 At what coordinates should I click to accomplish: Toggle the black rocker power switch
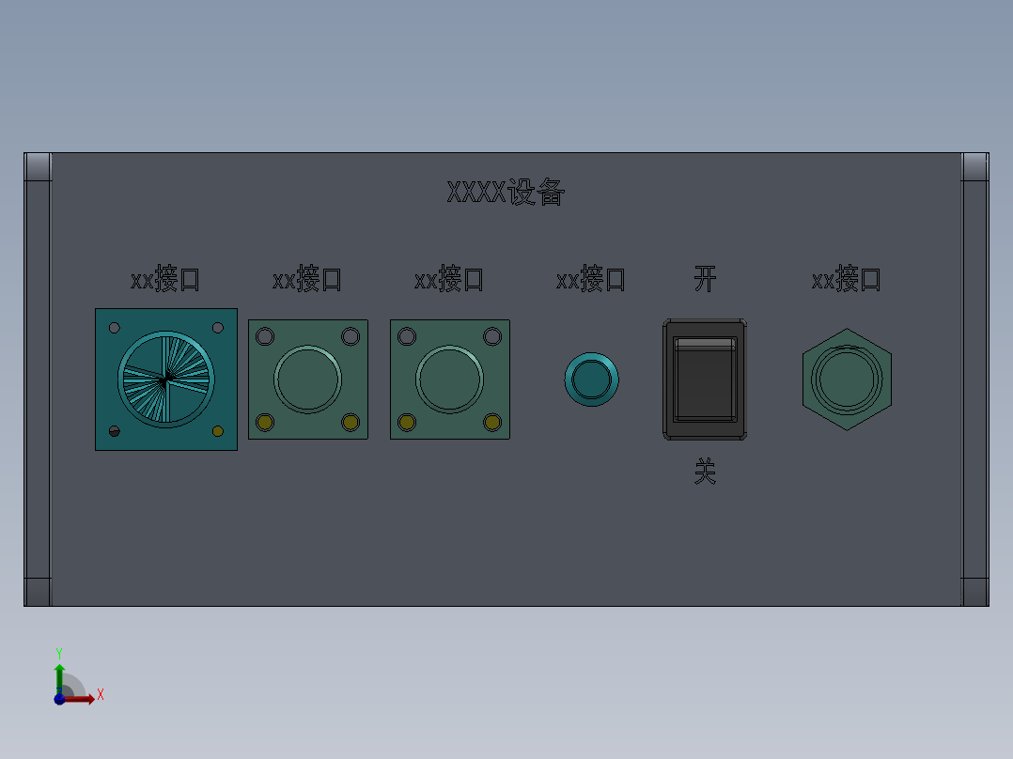pos(705,379)
